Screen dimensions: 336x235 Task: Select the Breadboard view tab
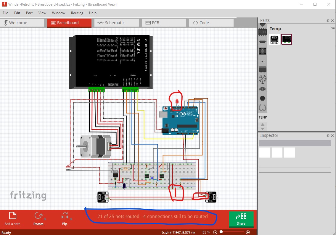point(69,23)
